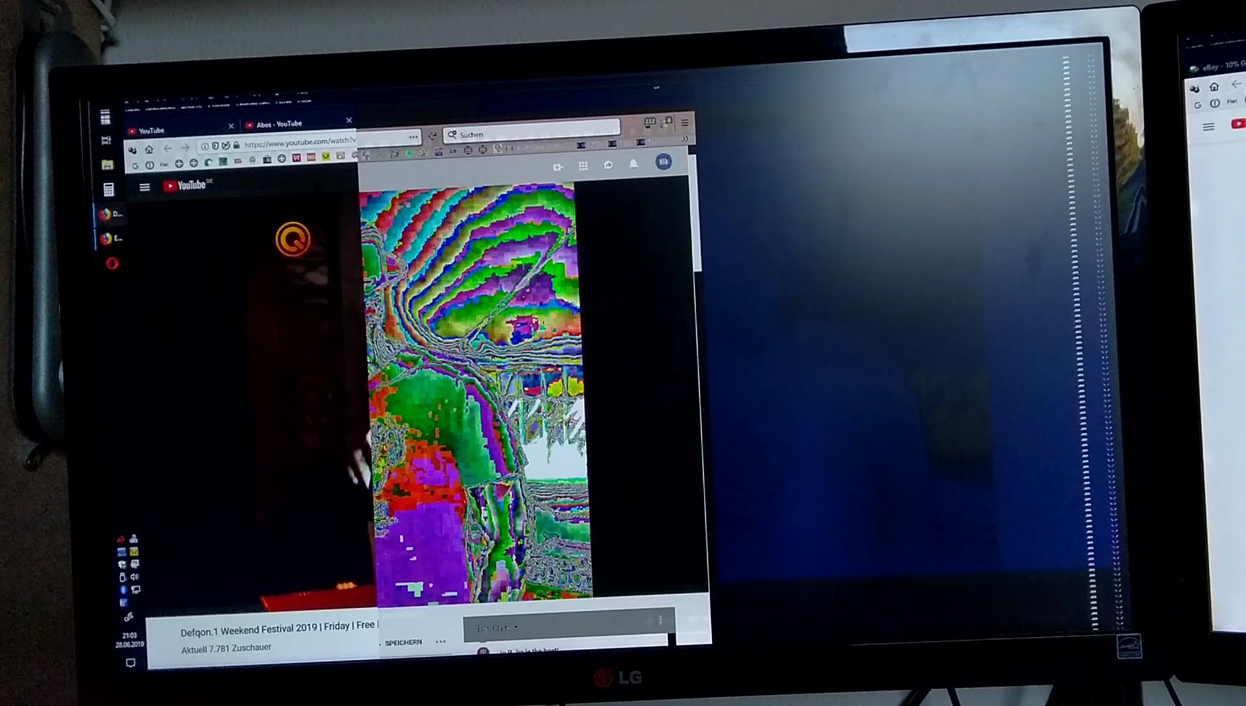Click the Firefox home button
Screen dimensions: 1246x706
[x=149, y=149]
